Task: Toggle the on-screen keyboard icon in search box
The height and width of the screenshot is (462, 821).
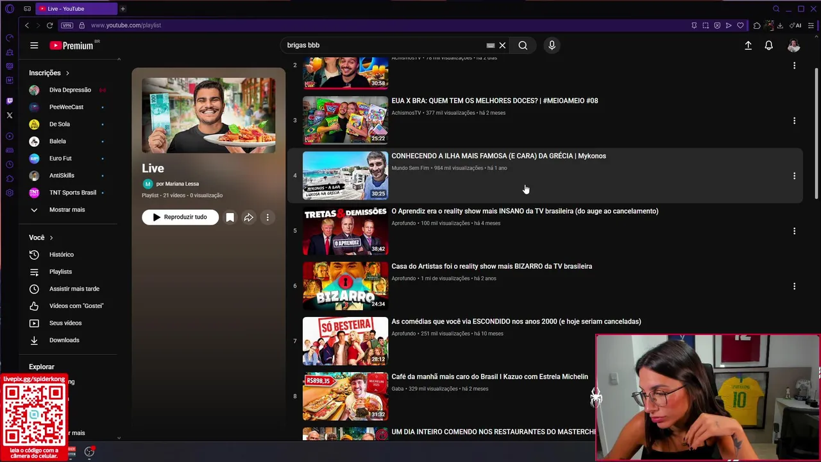Action: tap(491, 46)
